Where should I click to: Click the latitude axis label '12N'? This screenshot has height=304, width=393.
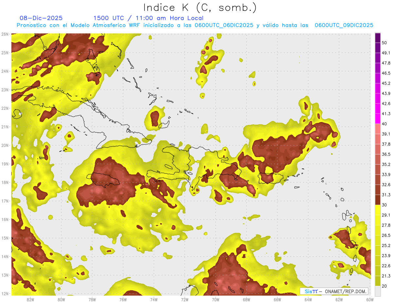point(5,294)
